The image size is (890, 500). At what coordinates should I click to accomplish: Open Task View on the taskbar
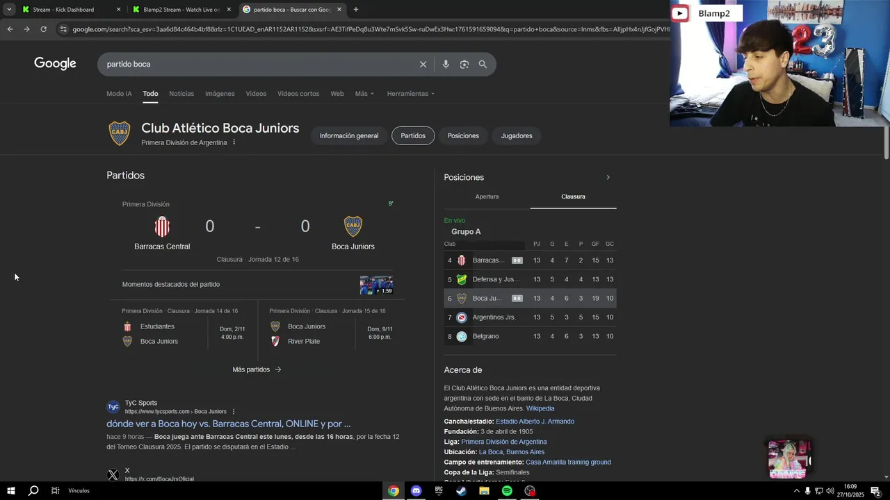point(55,491)
